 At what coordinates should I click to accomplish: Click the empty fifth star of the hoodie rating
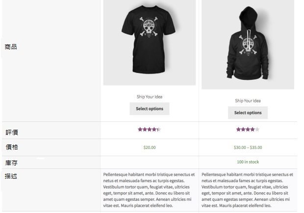(x=257, y=130)
